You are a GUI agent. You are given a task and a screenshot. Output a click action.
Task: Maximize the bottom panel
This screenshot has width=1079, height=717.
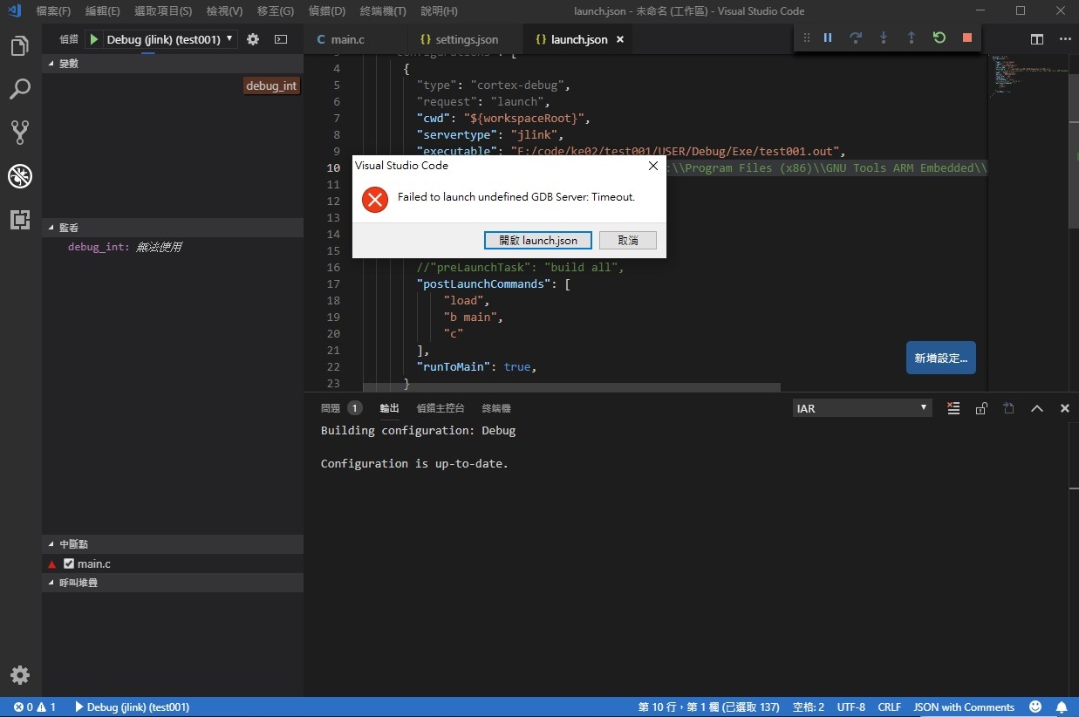(x=1037, y=408)
